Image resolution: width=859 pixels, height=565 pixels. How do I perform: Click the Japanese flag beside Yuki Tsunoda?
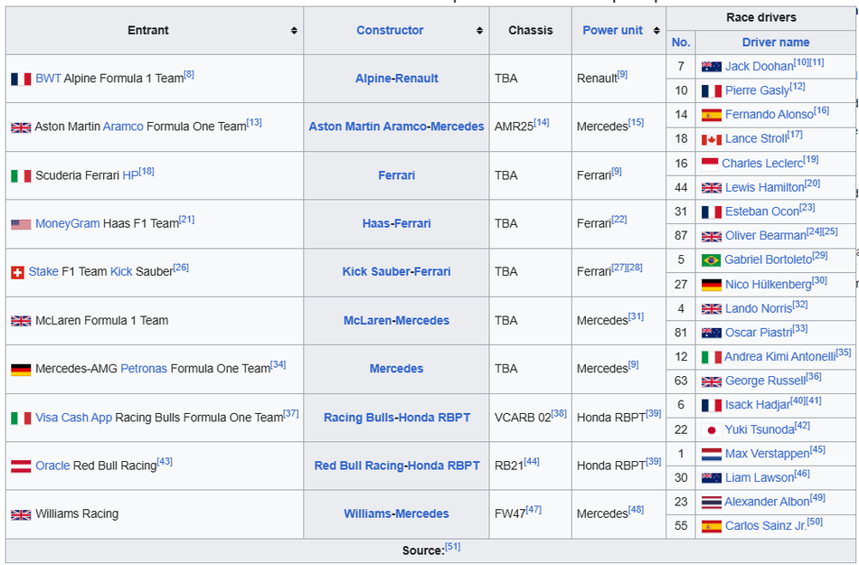click(x=711, y=430)
